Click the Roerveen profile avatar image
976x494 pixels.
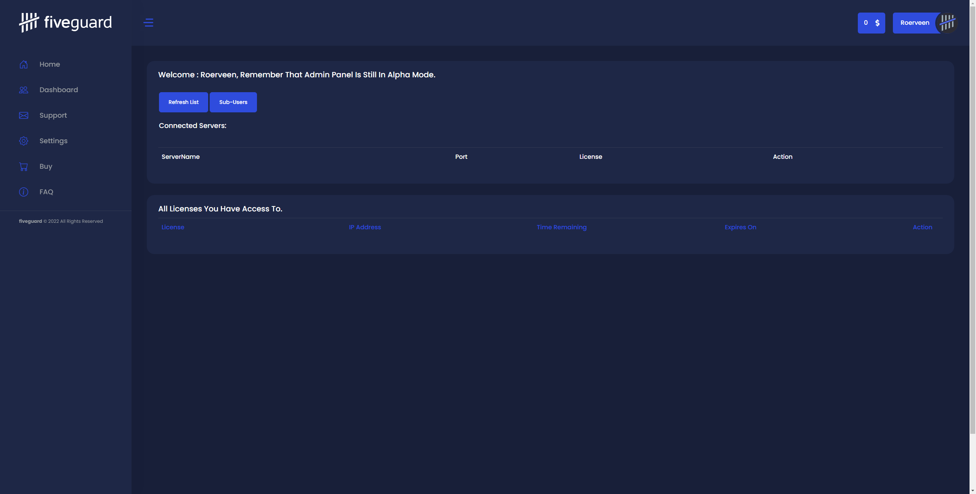[947, 23]
